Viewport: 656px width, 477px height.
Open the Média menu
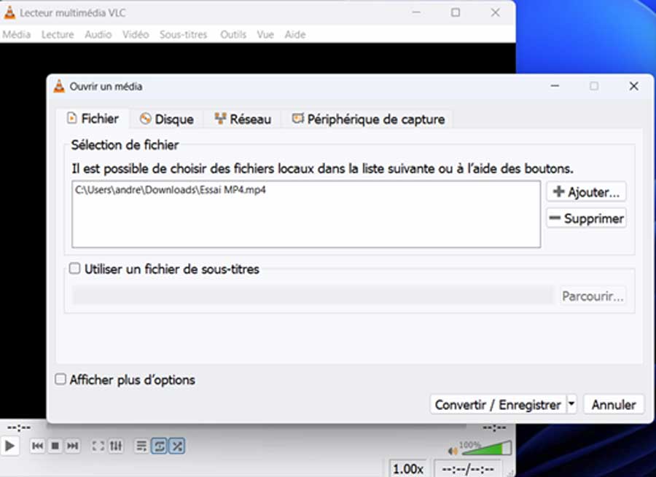tap(16, 35)
